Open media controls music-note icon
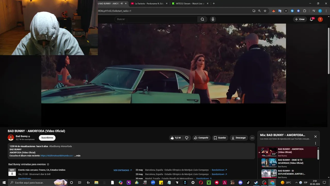This screenshot has width=330, height=186. [x=313, y=11]
